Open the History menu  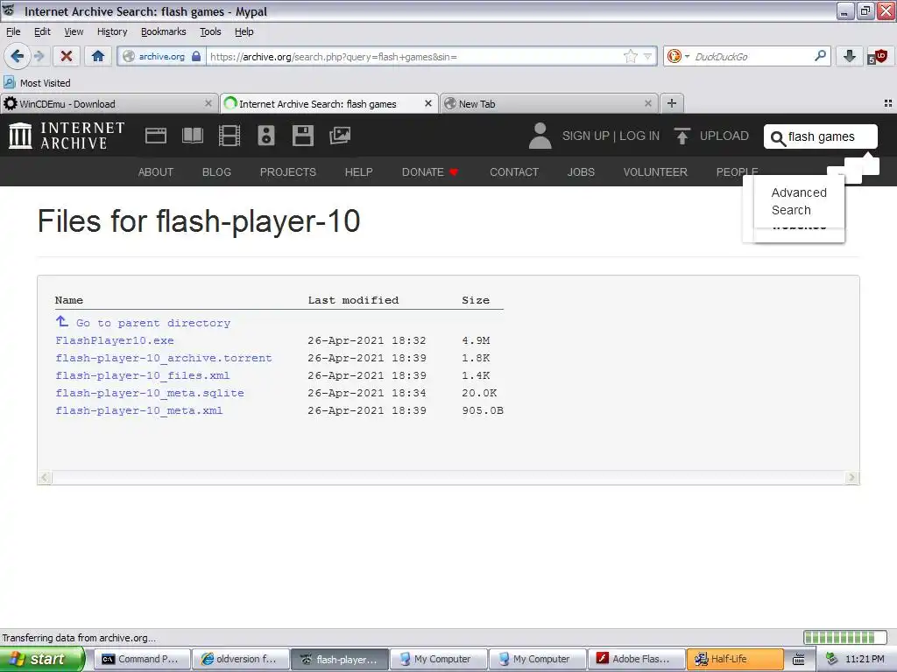[x=111, y=31]
